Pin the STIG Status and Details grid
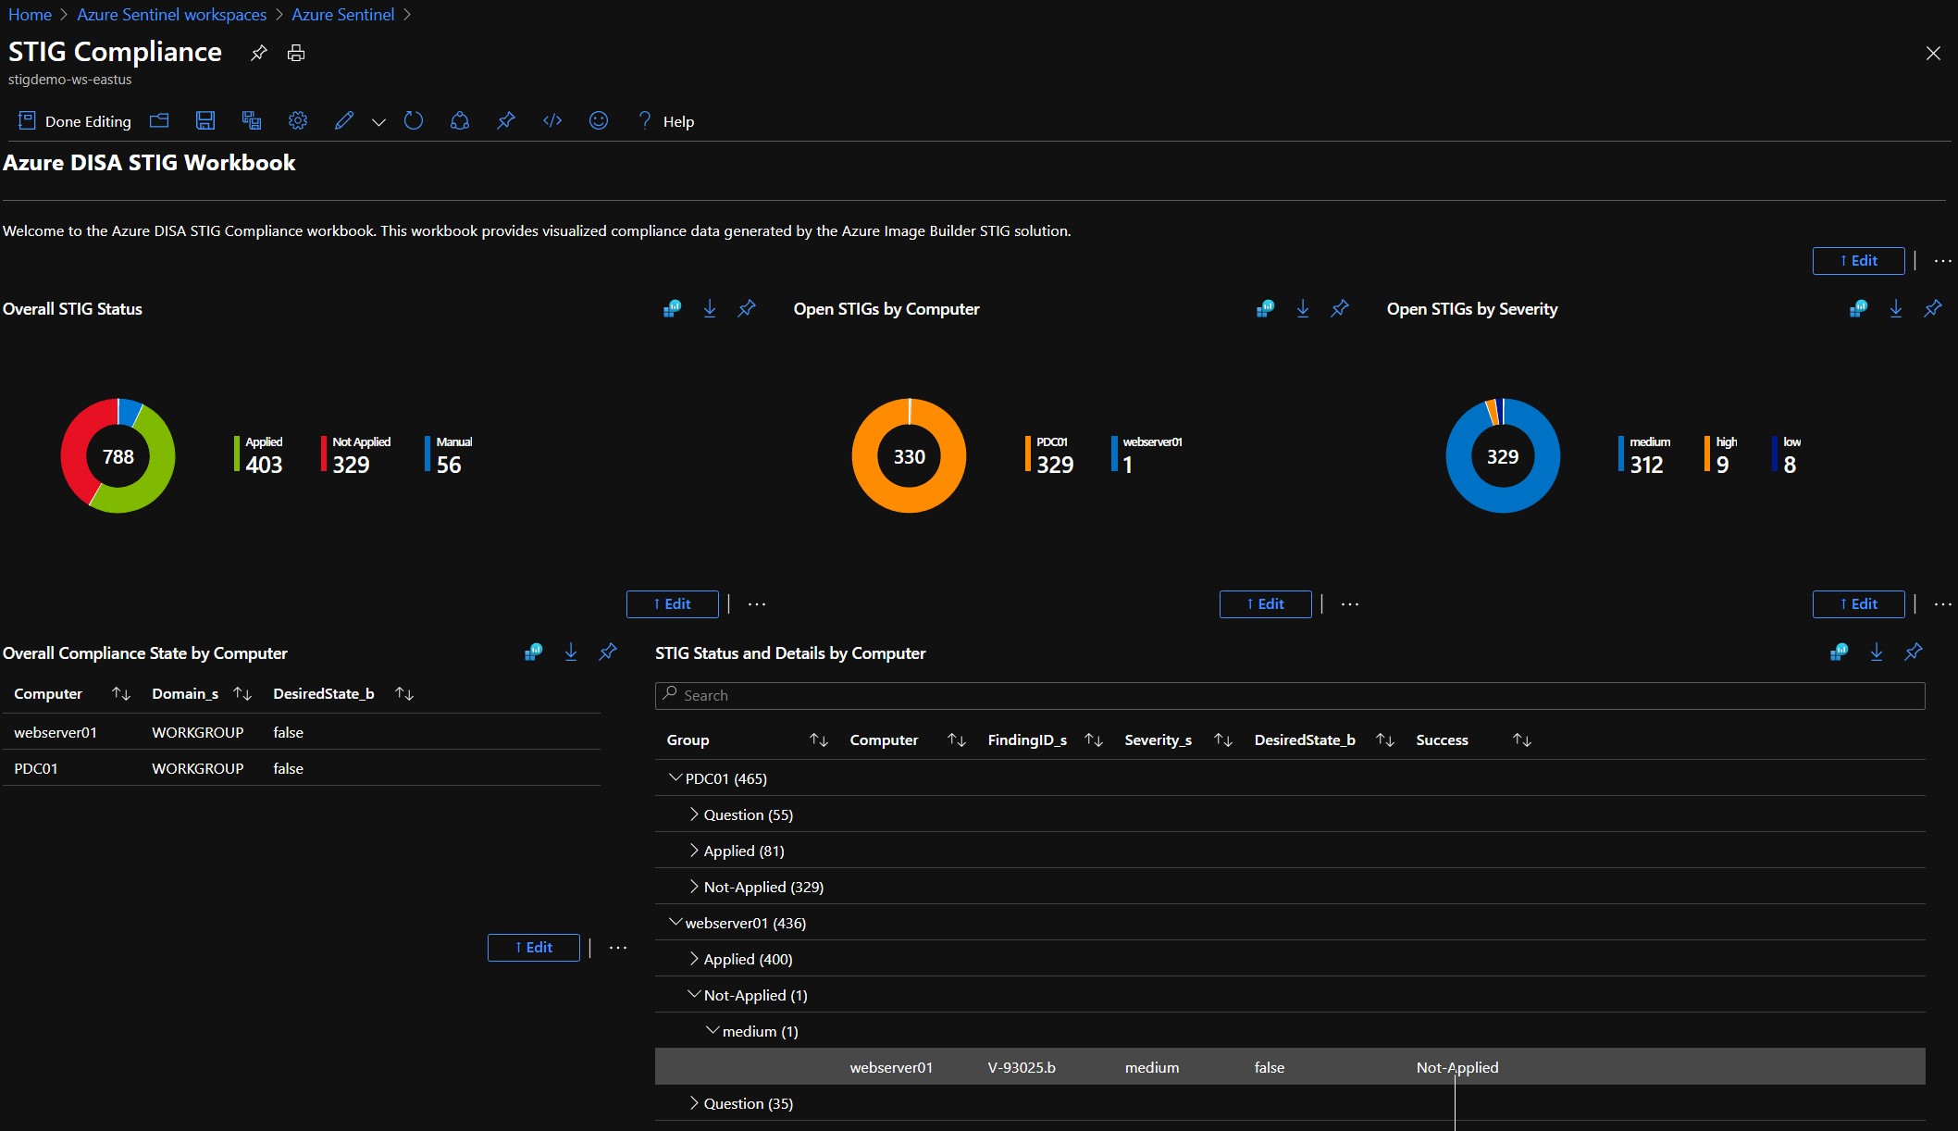The height and width of the screenshot is (1131, 1958). click(1914, 652)
